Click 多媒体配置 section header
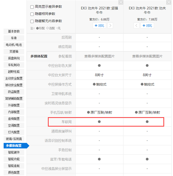The width and height of the screenshot is (173, 176). pyautogui.click(x=39, y=56)
